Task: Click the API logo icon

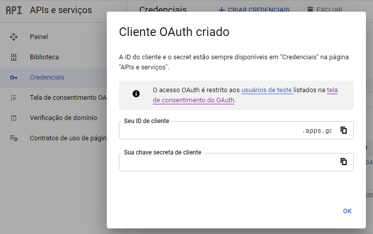Action: [x=14, y=10]
